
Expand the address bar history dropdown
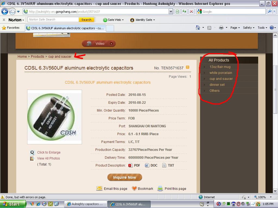[x=171, y=12]
